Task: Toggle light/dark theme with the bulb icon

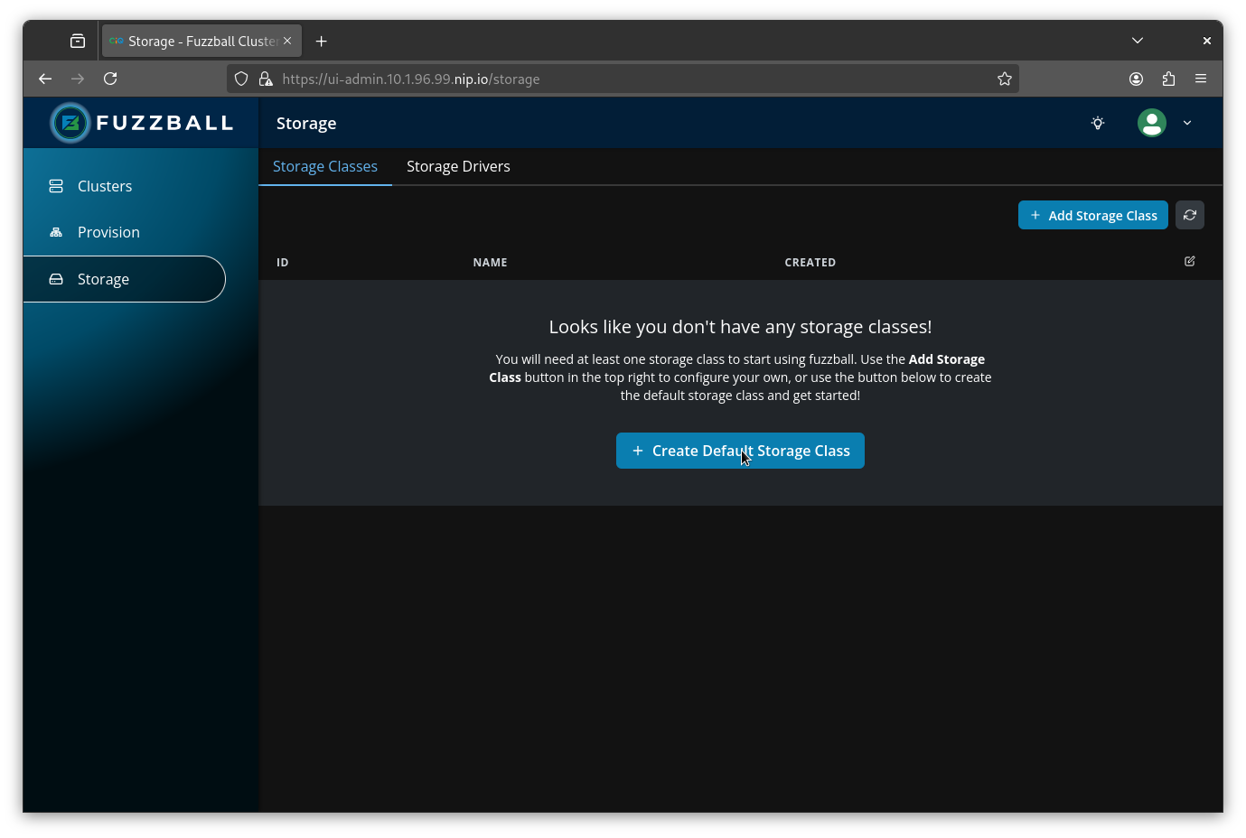Action: [x=1098, y=123]
